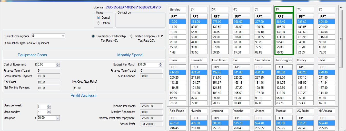
Task: Select 113.95 in the 7% column
Action: coord(305,37)
